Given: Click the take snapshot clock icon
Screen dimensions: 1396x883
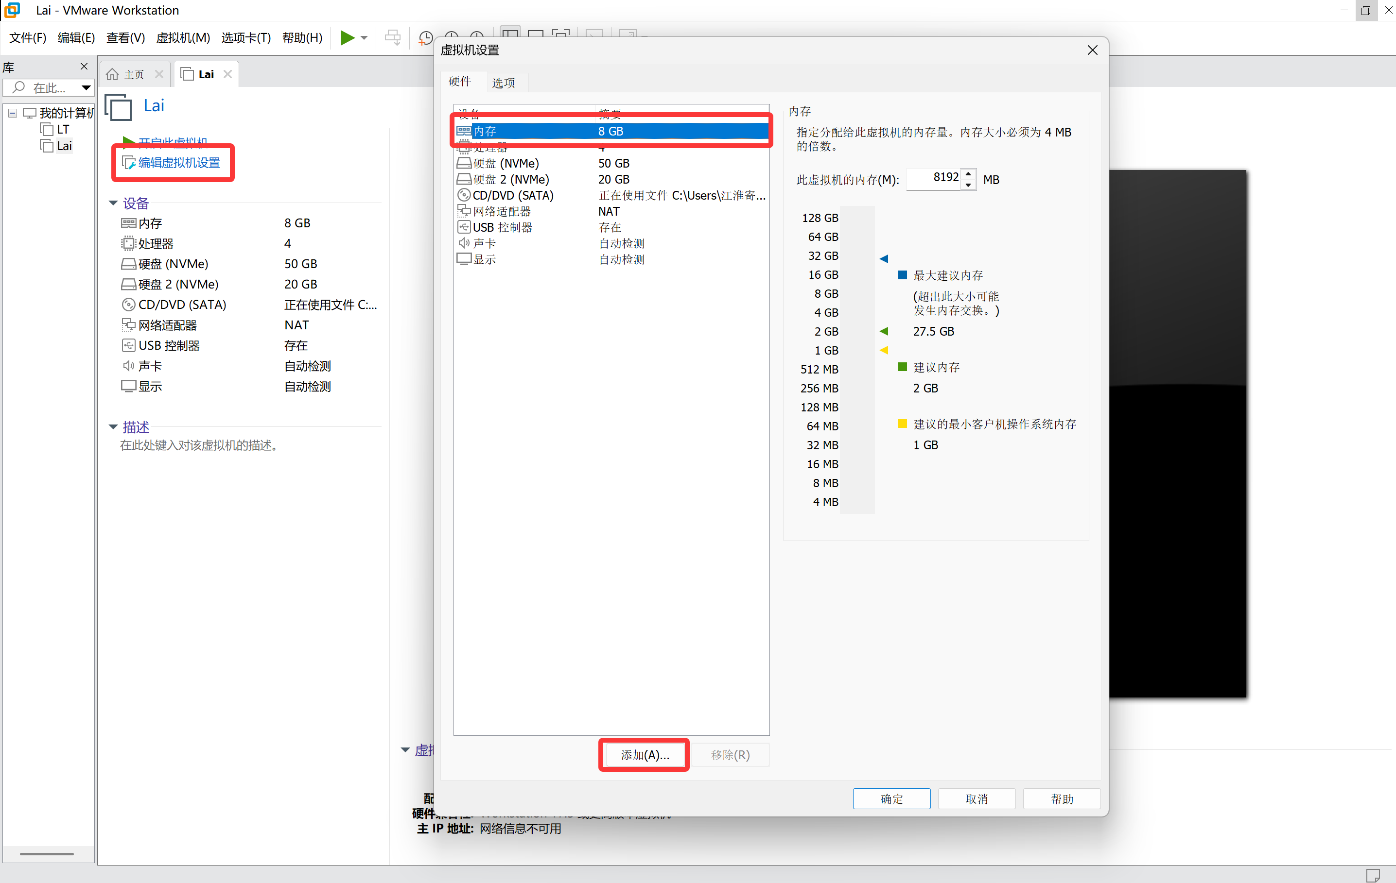Looking at the screenshot, I should point(425,38).
